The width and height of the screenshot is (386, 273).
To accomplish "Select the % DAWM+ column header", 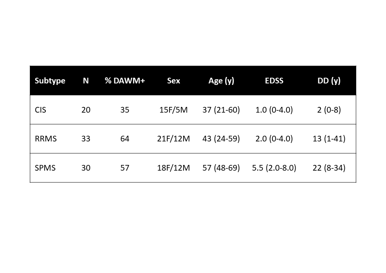I will tap(125, 81).
